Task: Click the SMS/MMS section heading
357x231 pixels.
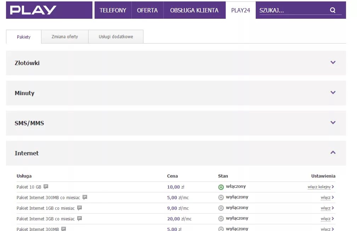Action: tap(29, 123)
